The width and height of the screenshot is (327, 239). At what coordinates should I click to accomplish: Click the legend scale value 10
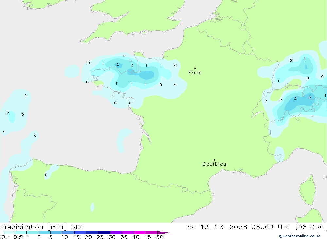click(x=65, y=237)
